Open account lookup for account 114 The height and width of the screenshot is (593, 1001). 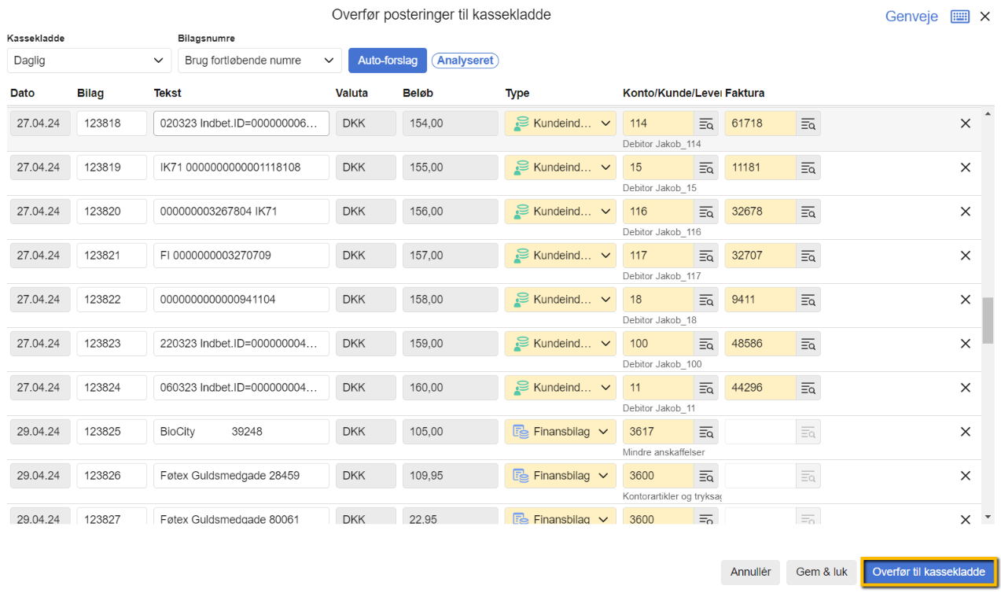tap(705, 123)
